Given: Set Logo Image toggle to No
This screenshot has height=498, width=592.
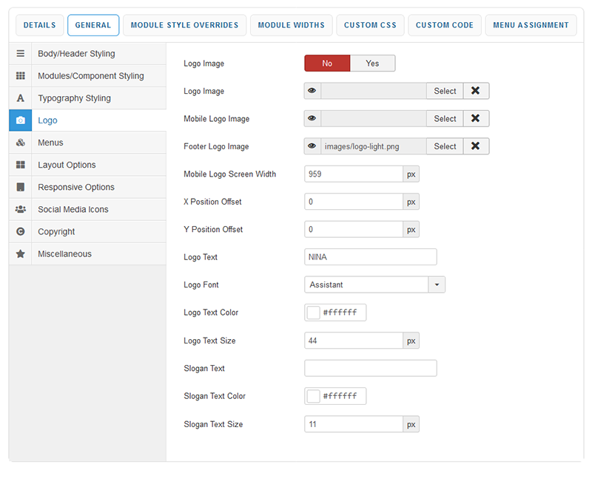Looking at the screenshot, I should [327, 64].
